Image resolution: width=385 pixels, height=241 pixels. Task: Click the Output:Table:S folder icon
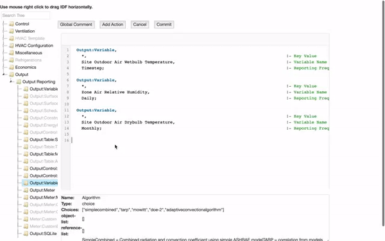pos(26,139)
